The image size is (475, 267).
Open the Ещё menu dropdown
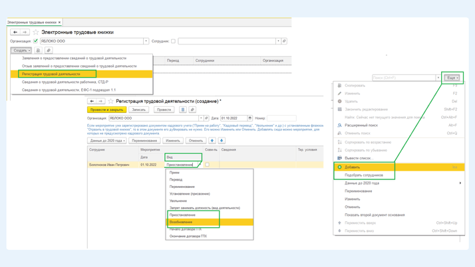(452, 78)
